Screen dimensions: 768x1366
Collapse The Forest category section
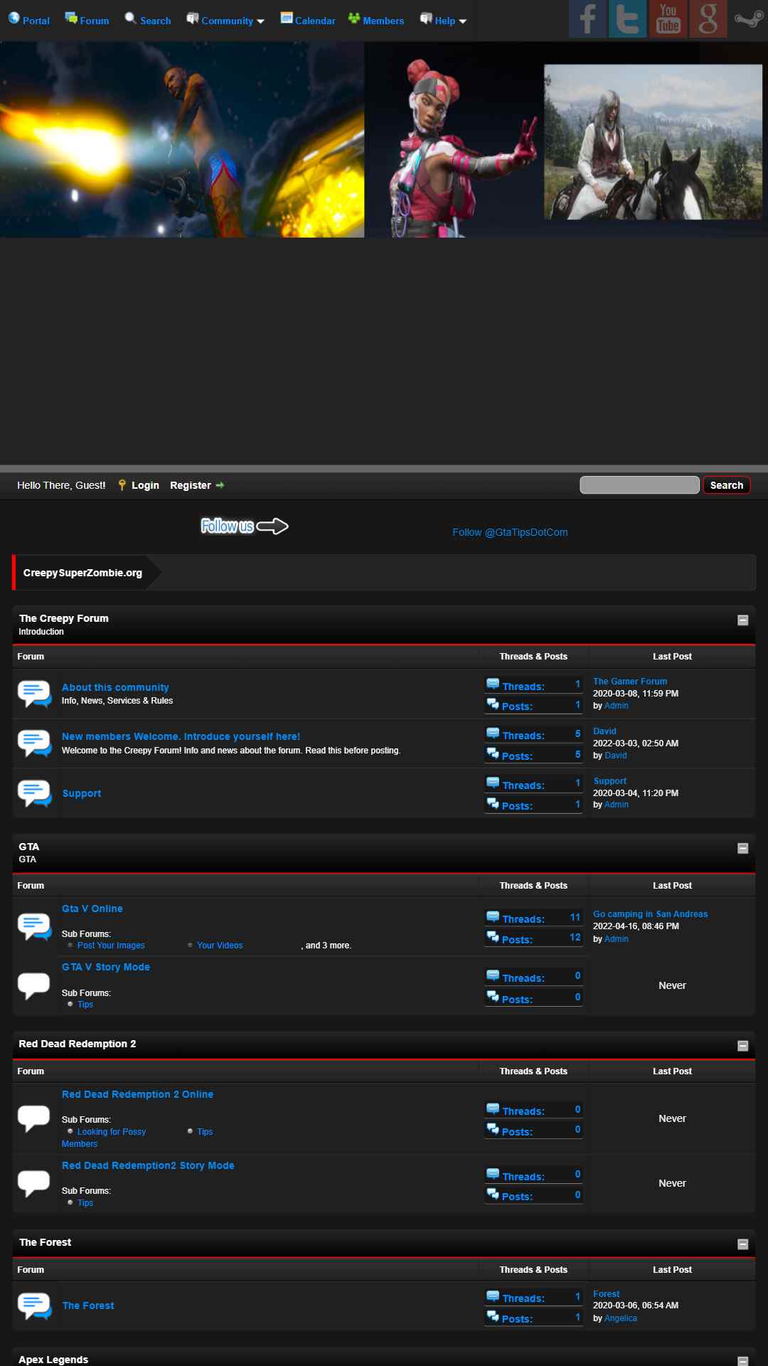743,1244
